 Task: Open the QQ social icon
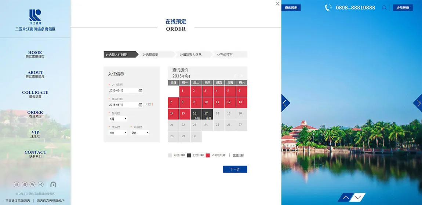pyautogui.click(x=25, y=184)
